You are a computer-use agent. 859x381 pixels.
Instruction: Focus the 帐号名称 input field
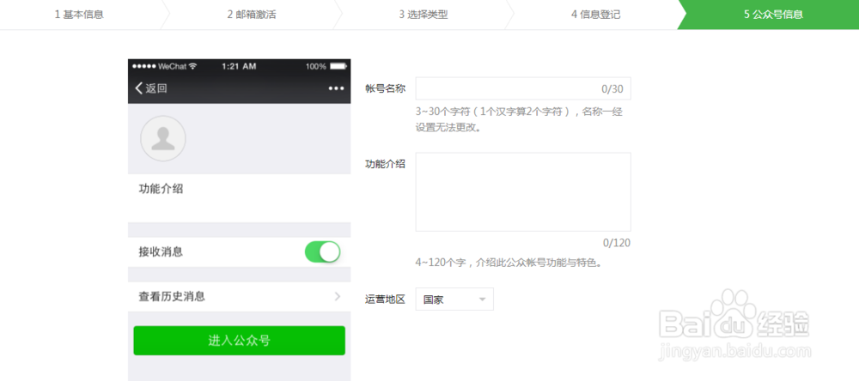tap(523, 88)
